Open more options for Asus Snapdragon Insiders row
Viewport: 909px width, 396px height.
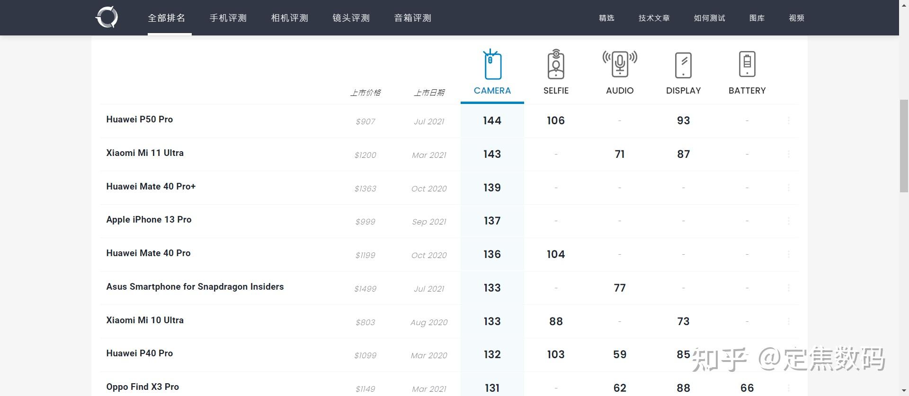788,288
